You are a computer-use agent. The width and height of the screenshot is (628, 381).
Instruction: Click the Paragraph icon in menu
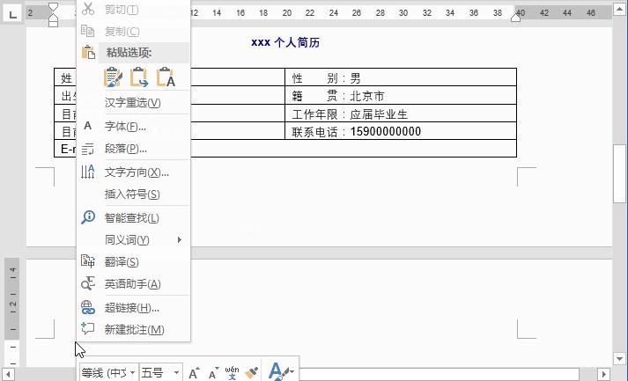pos(88,149)
